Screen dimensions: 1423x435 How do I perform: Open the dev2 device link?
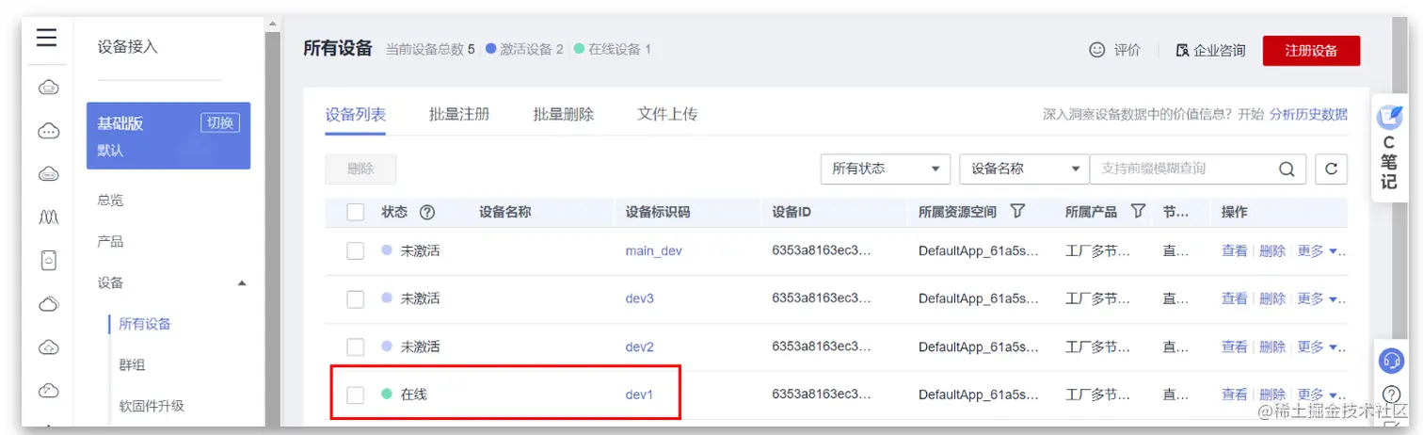coord(640,346)
